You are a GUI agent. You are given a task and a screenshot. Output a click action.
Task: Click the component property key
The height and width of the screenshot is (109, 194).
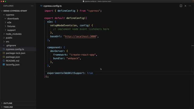[x=54, y=47]
